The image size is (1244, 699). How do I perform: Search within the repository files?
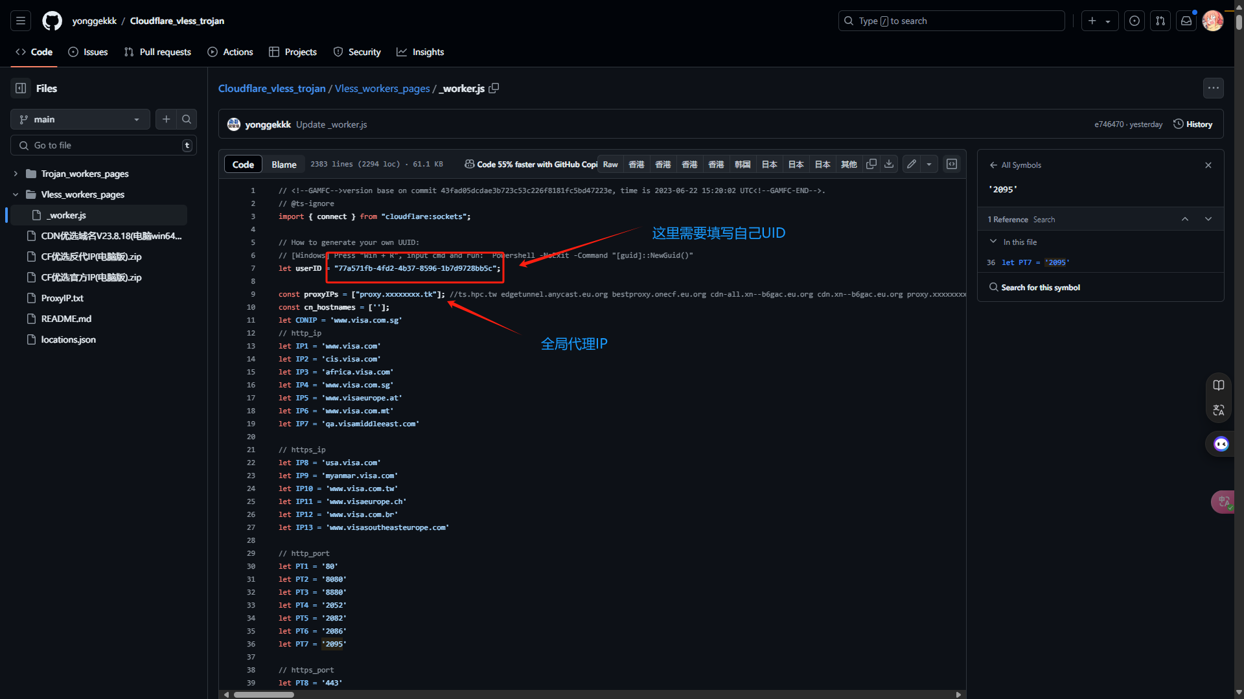coord(187,119)
